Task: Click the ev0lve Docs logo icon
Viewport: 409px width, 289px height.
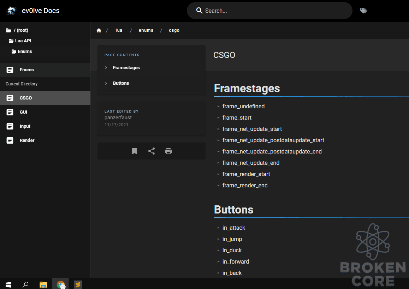Action: [x=11, y=11]
